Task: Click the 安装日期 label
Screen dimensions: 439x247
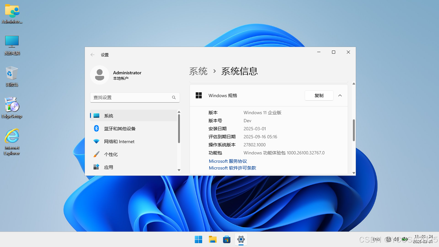Action: pyautogui.click(x=218, y=129)
